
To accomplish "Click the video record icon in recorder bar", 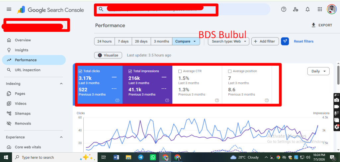I will tap(337, 107).
